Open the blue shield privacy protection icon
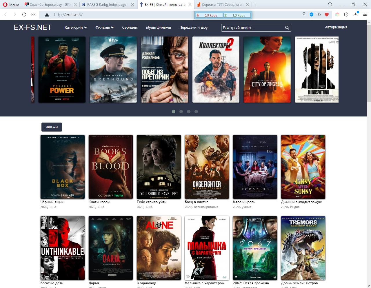 tap(312, 14)
